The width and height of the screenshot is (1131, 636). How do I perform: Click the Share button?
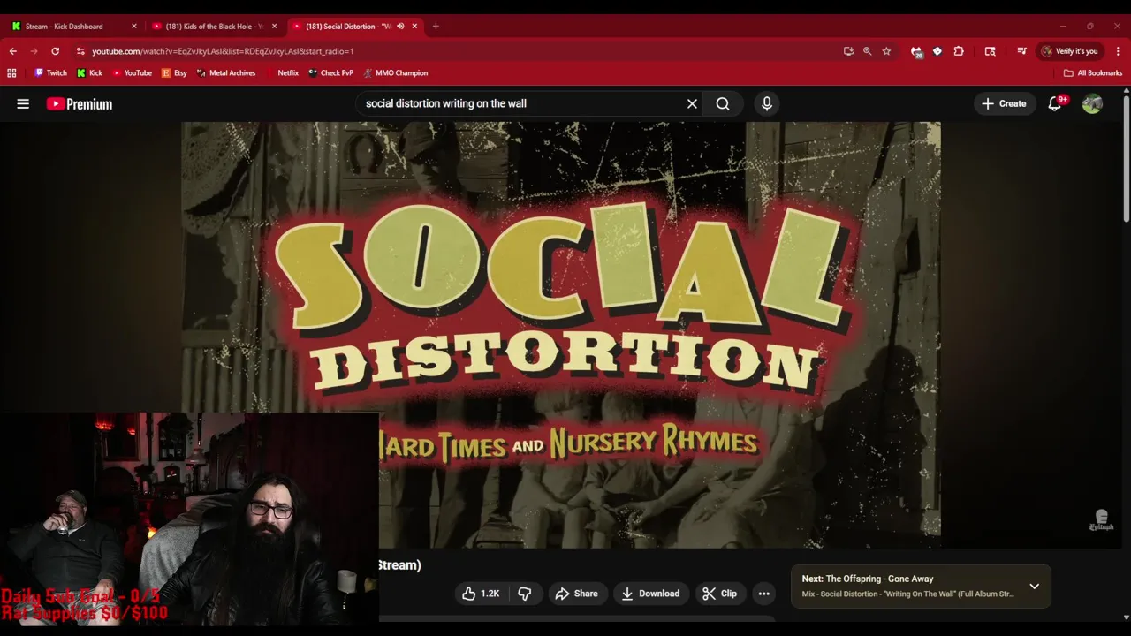[576, 594]
